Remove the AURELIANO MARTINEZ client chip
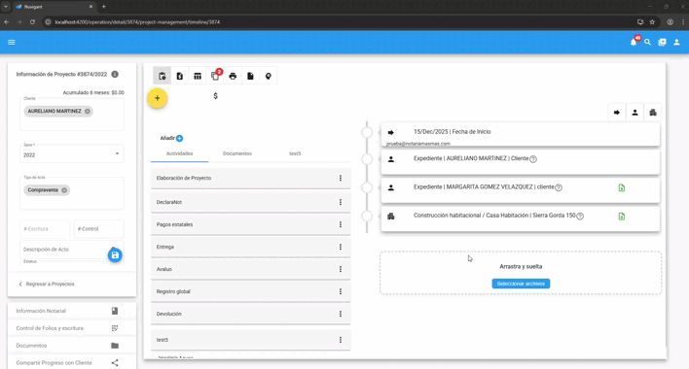The width and height of the screenshot is (689, 369). point(88,112)
